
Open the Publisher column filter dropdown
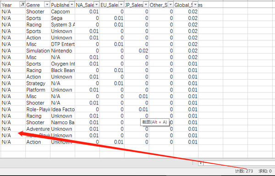tap(72, 5)
